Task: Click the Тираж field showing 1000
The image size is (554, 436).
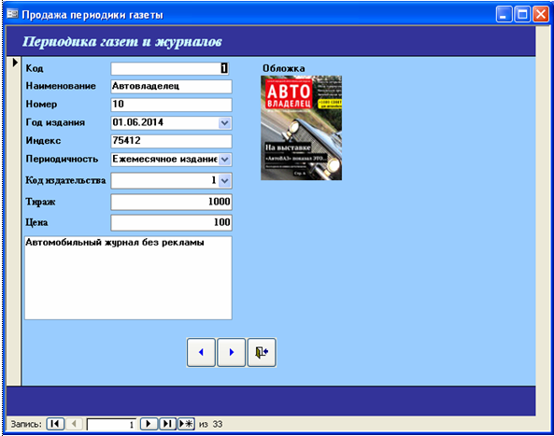Action: point(171,202)
